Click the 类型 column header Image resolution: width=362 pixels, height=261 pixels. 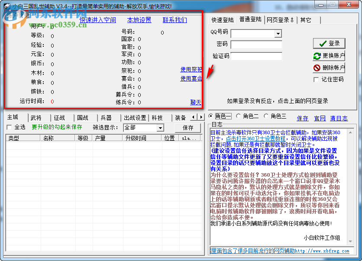tap(23, 138)
